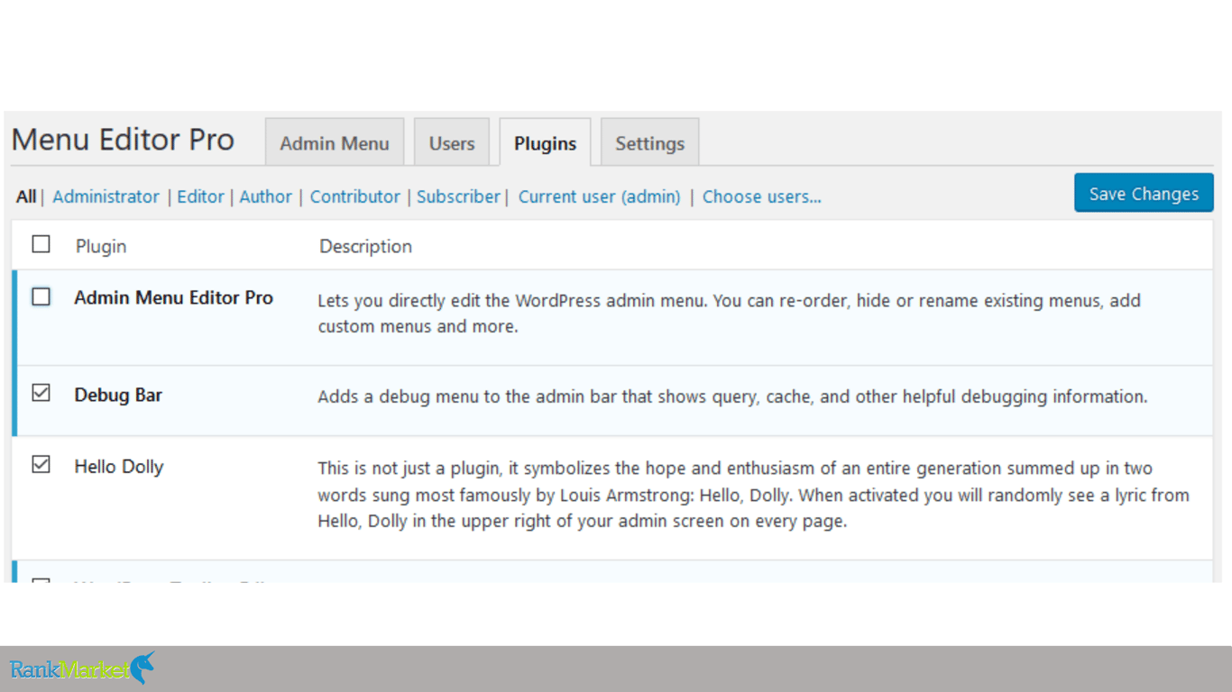The width and height of the screenshot is (1232, 692).
Task: Filter by Administrator role
Action: (106, 196)
